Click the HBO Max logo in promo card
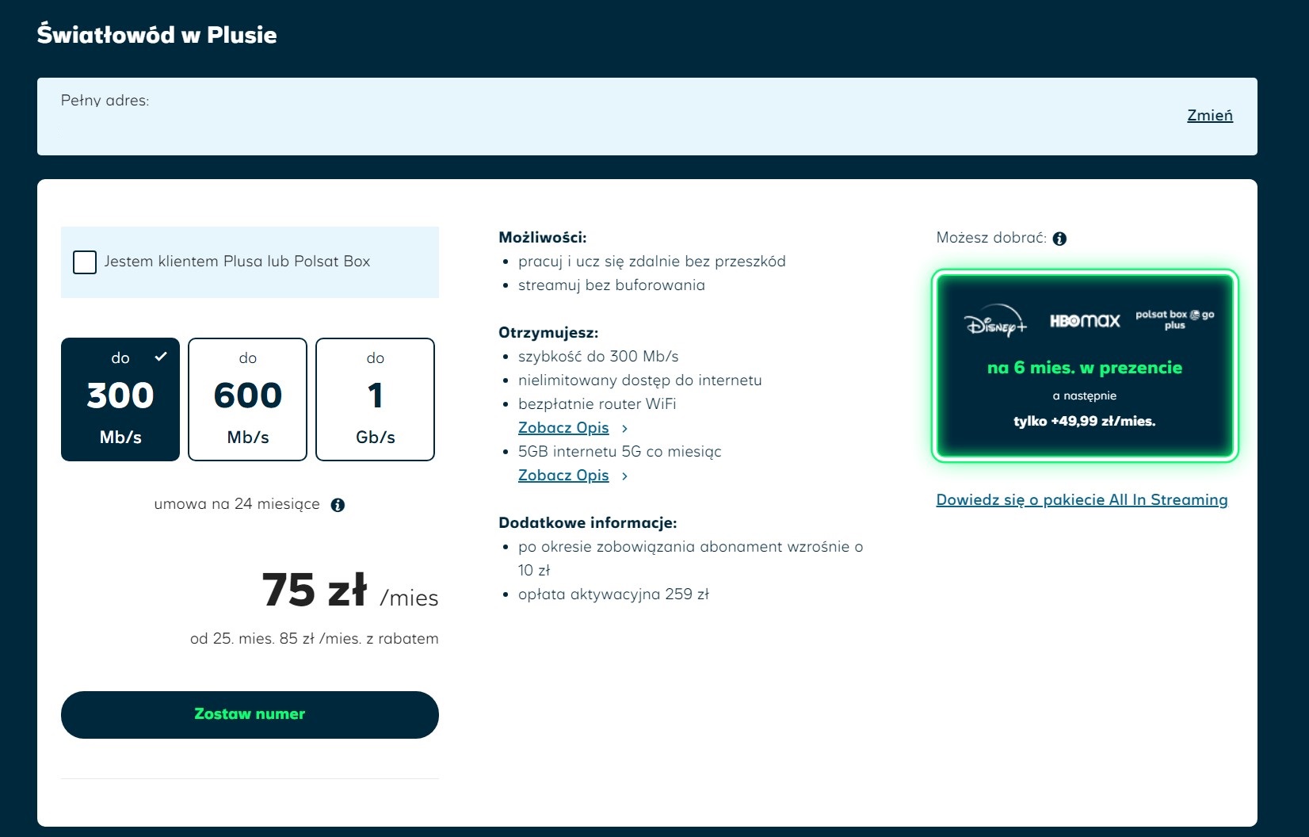The height and width of the screenshot is (837, 1309). (1085, 320)
